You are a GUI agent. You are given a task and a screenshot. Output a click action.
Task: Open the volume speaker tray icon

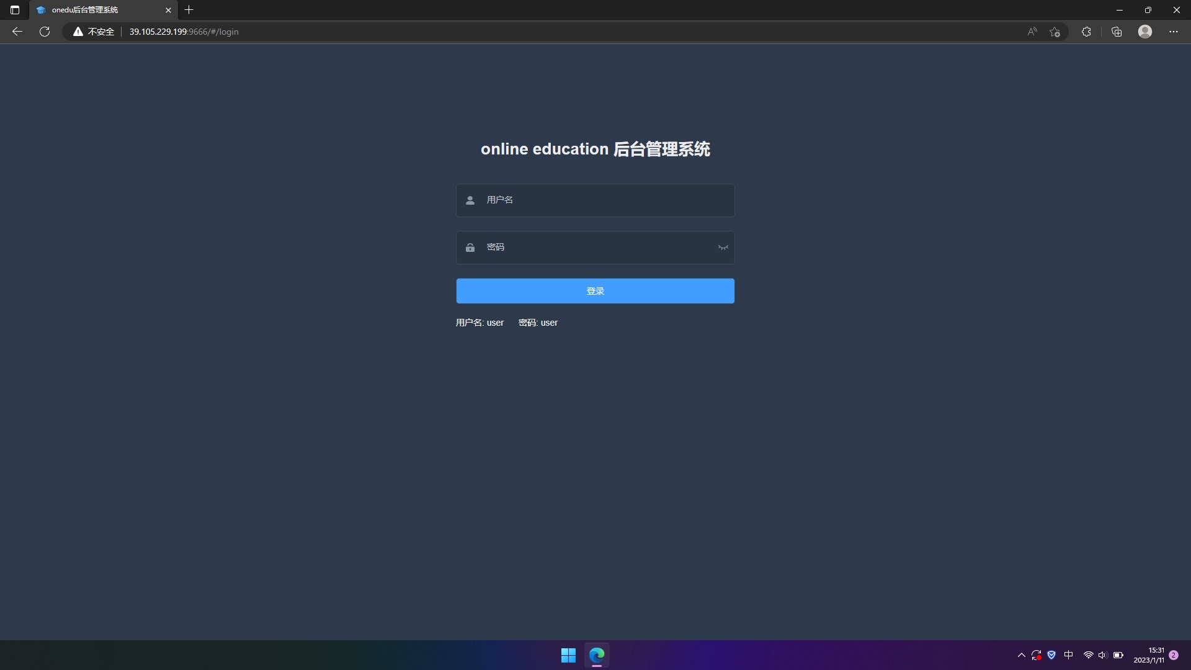tap(1102, 655)
